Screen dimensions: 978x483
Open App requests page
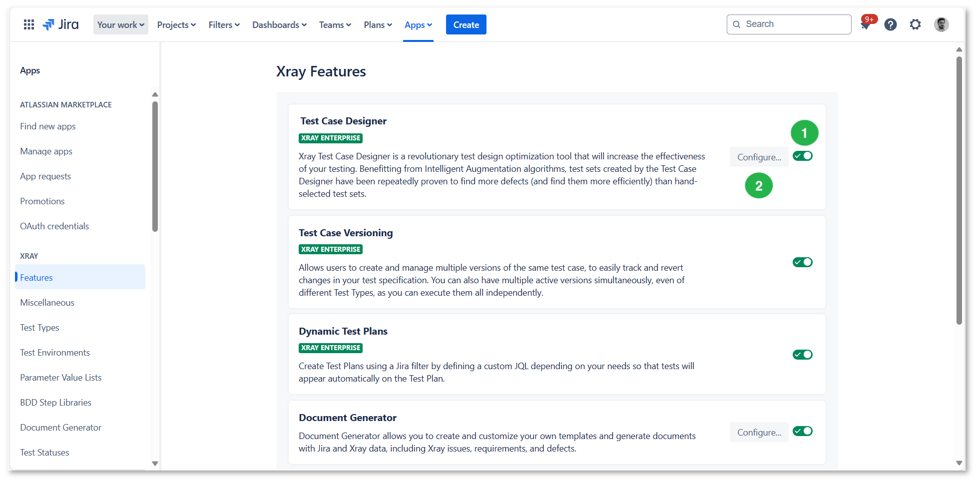(45, 176)
